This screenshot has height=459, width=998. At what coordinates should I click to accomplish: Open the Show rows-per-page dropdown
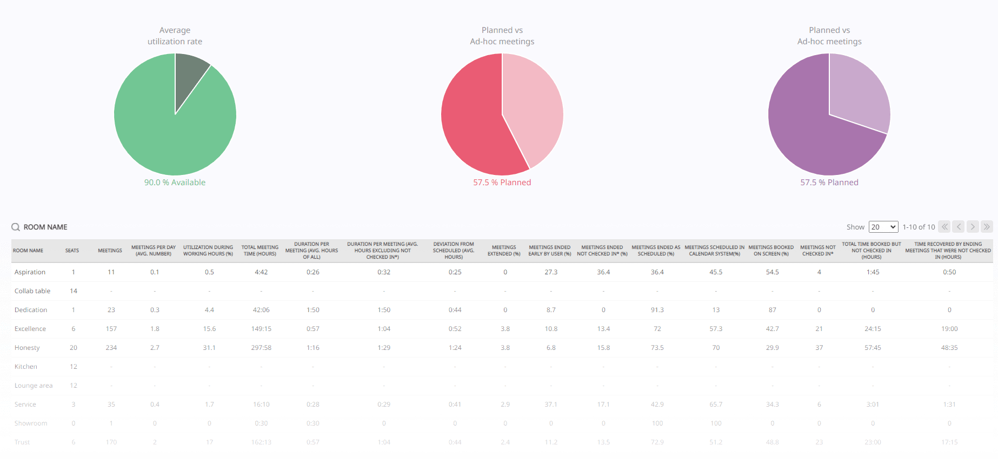coord(883,227)
